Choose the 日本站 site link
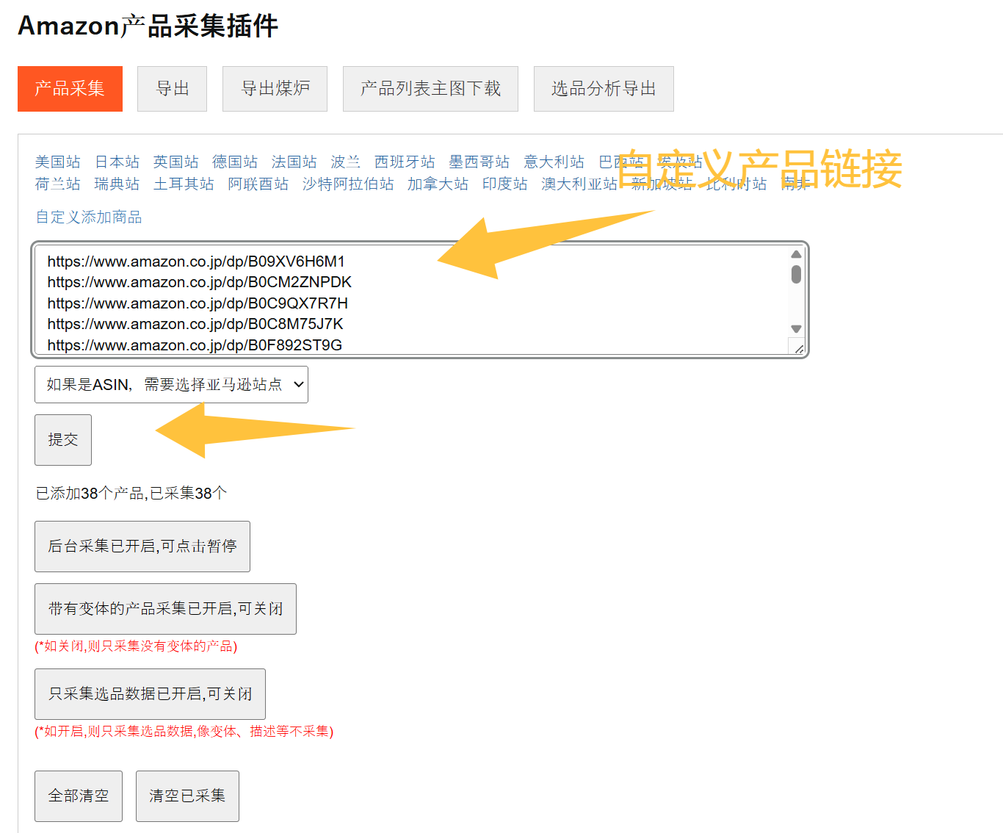This screenshot has width=1003, height=833. pos(117,162)
